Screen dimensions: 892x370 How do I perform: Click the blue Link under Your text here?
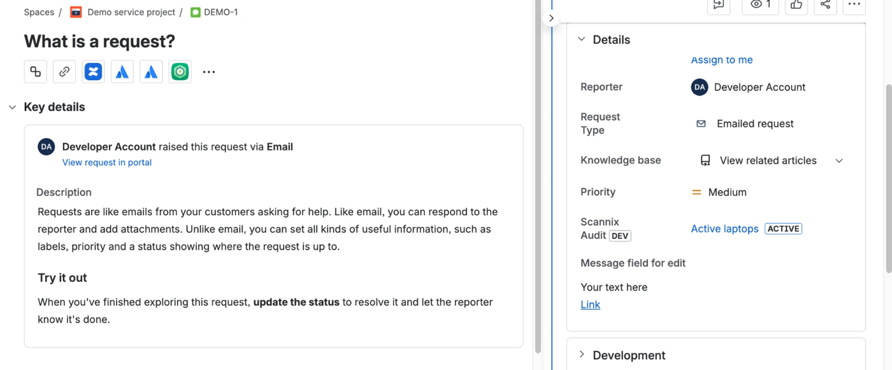[x=590, y=304]
